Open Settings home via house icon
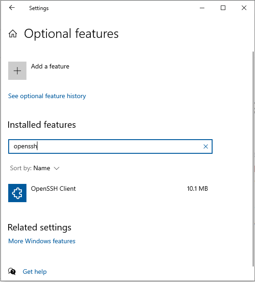The width and height of the screenshot is (255, 282). pos(13,34)
